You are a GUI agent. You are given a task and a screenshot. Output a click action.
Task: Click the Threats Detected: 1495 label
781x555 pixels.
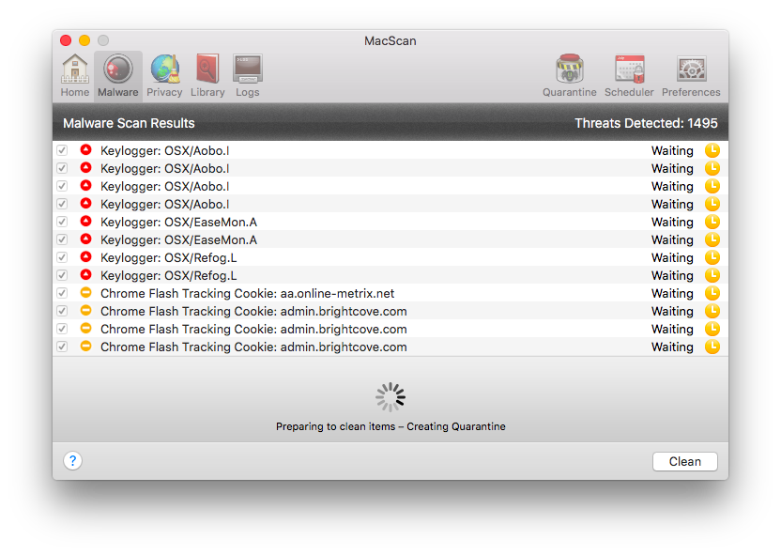[646, 123]
